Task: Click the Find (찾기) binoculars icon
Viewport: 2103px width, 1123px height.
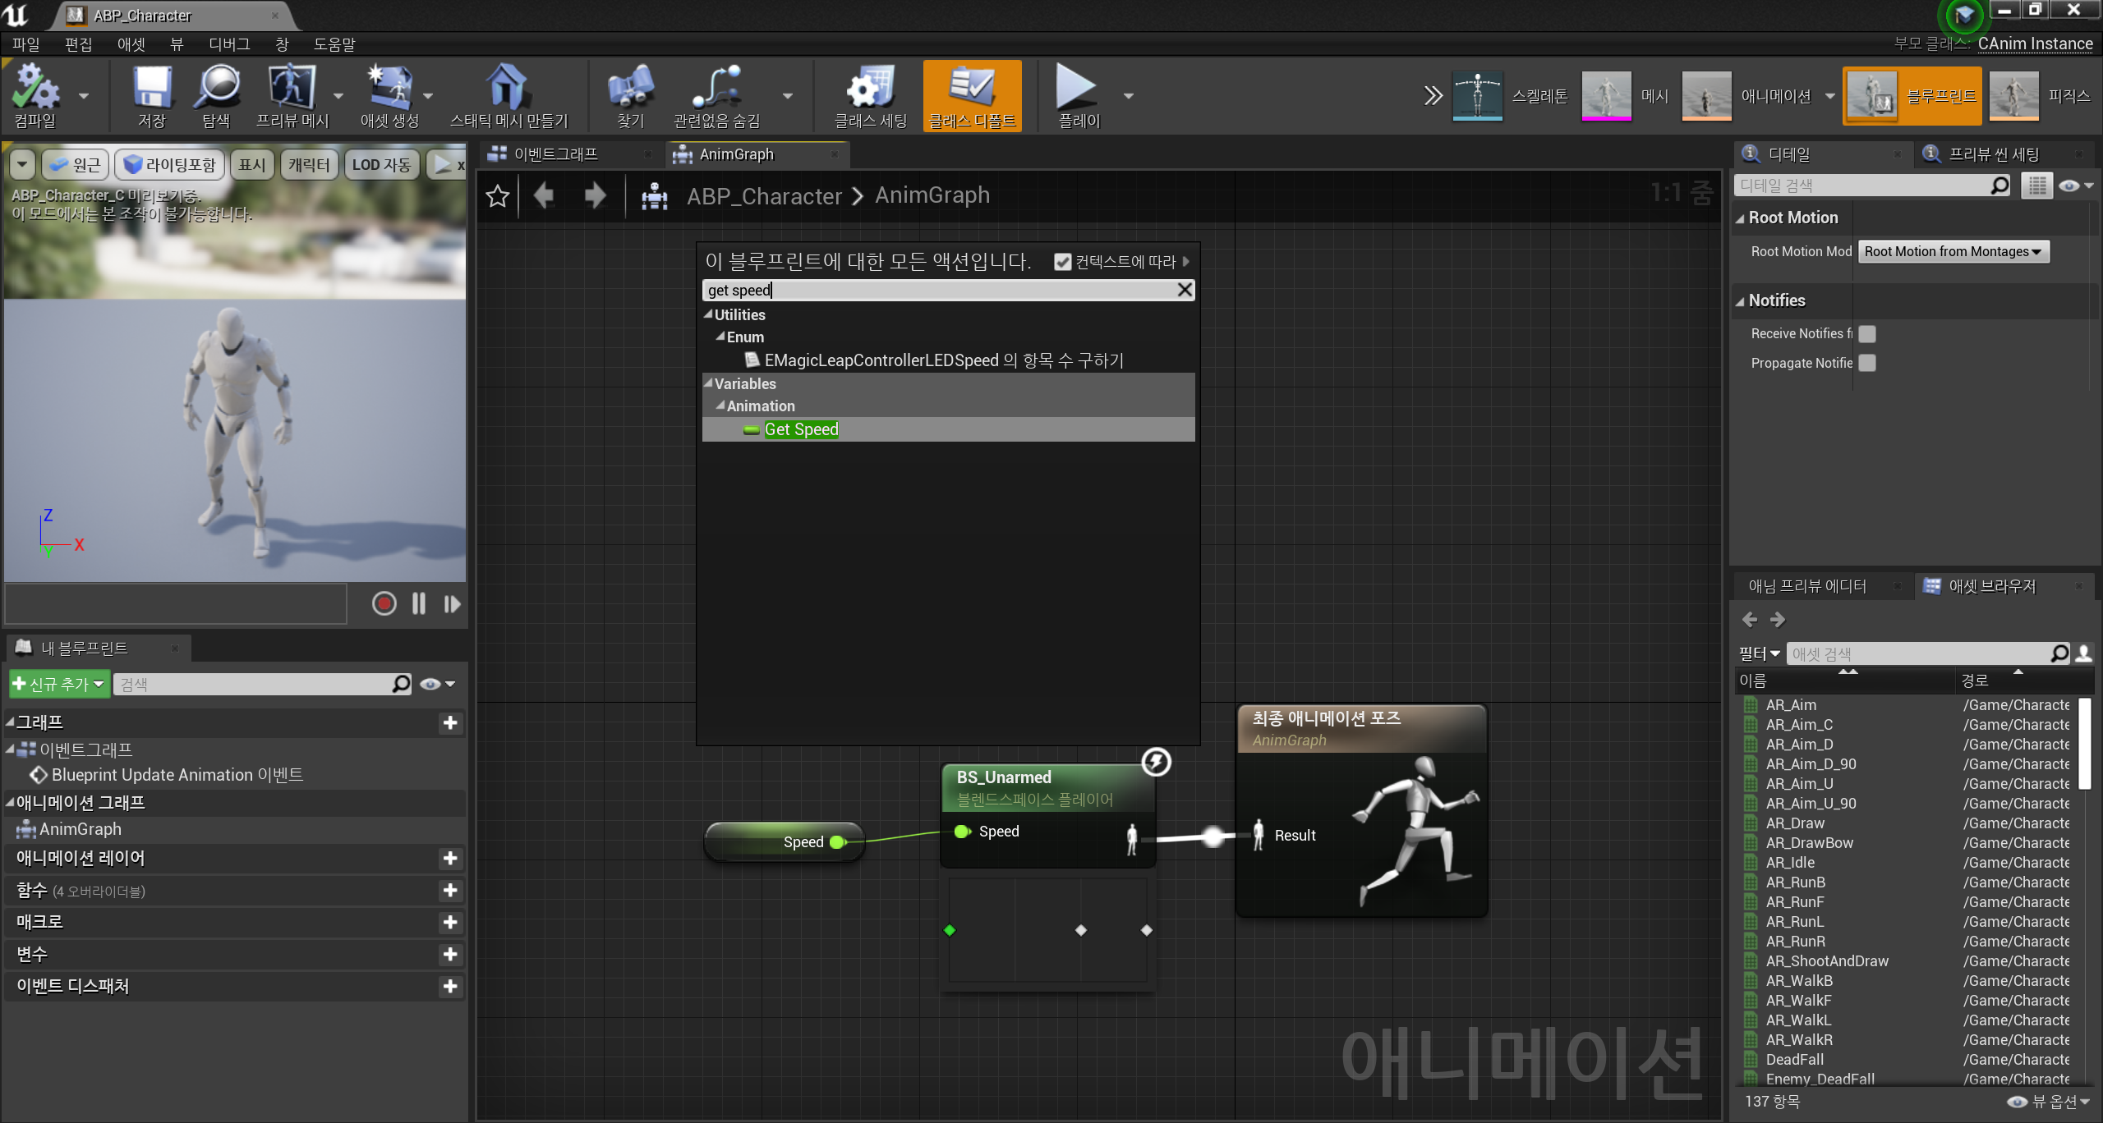Action: pyautogui.click(x=630, y=88)
